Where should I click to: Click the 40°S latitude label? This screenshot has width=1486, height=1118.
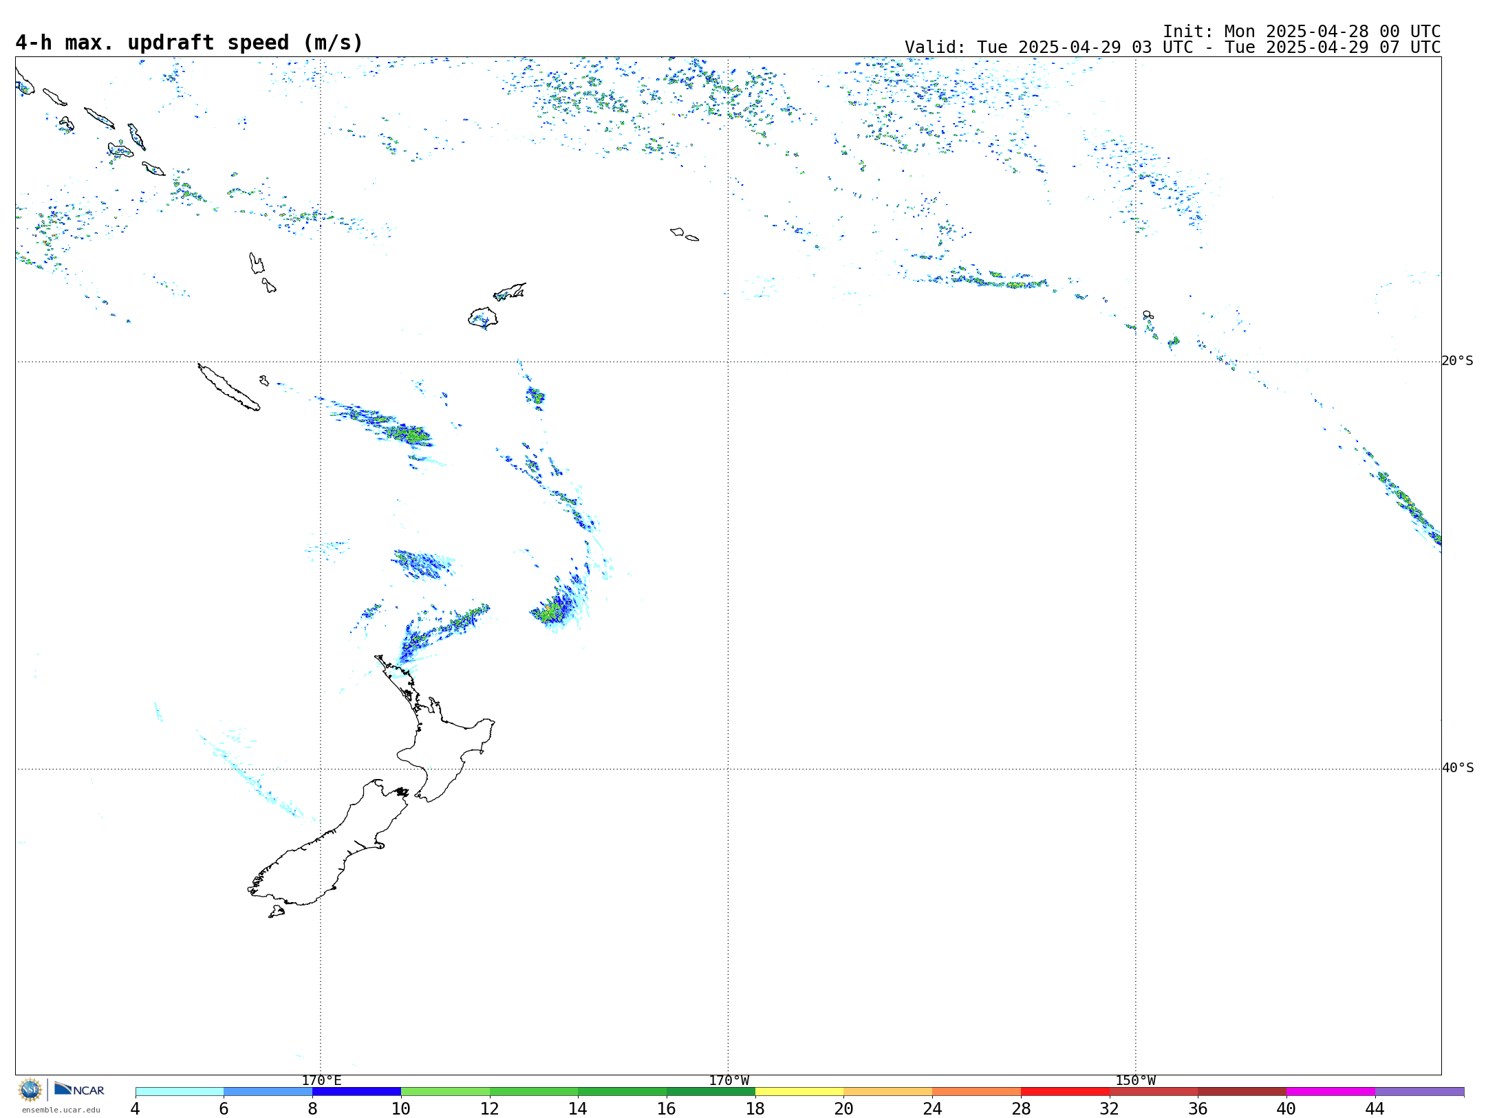coord(1458,768)
